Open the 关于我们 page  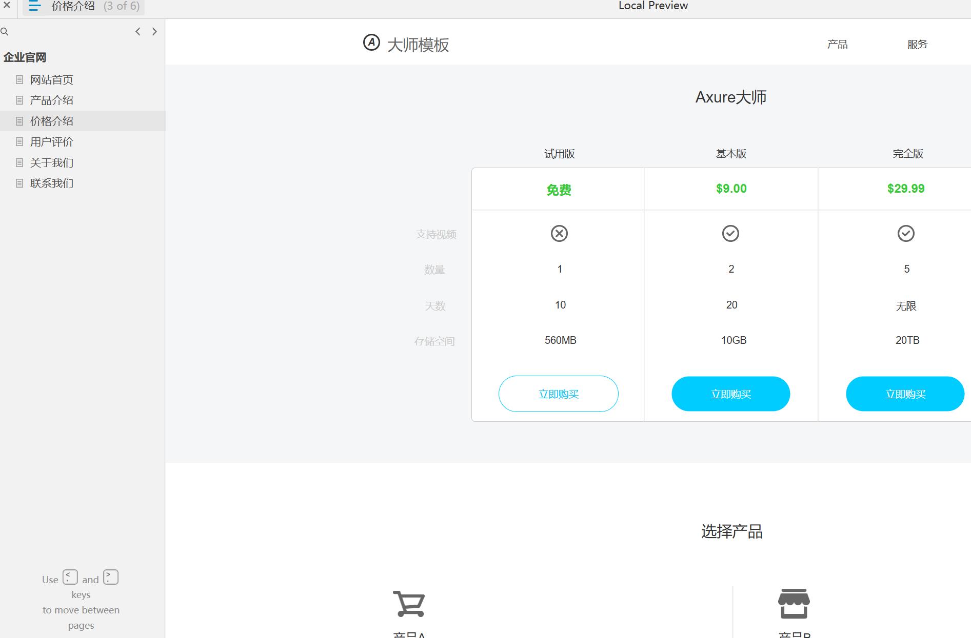tap(51, 163)
